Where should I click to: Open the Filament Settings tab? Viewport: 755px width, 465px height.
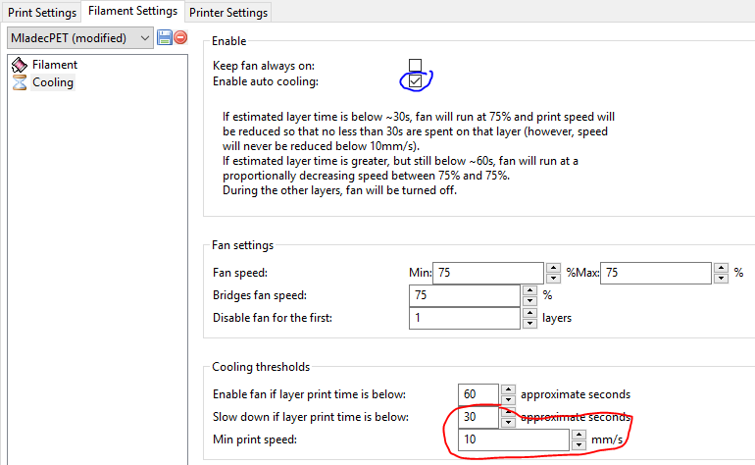(132, 12)
